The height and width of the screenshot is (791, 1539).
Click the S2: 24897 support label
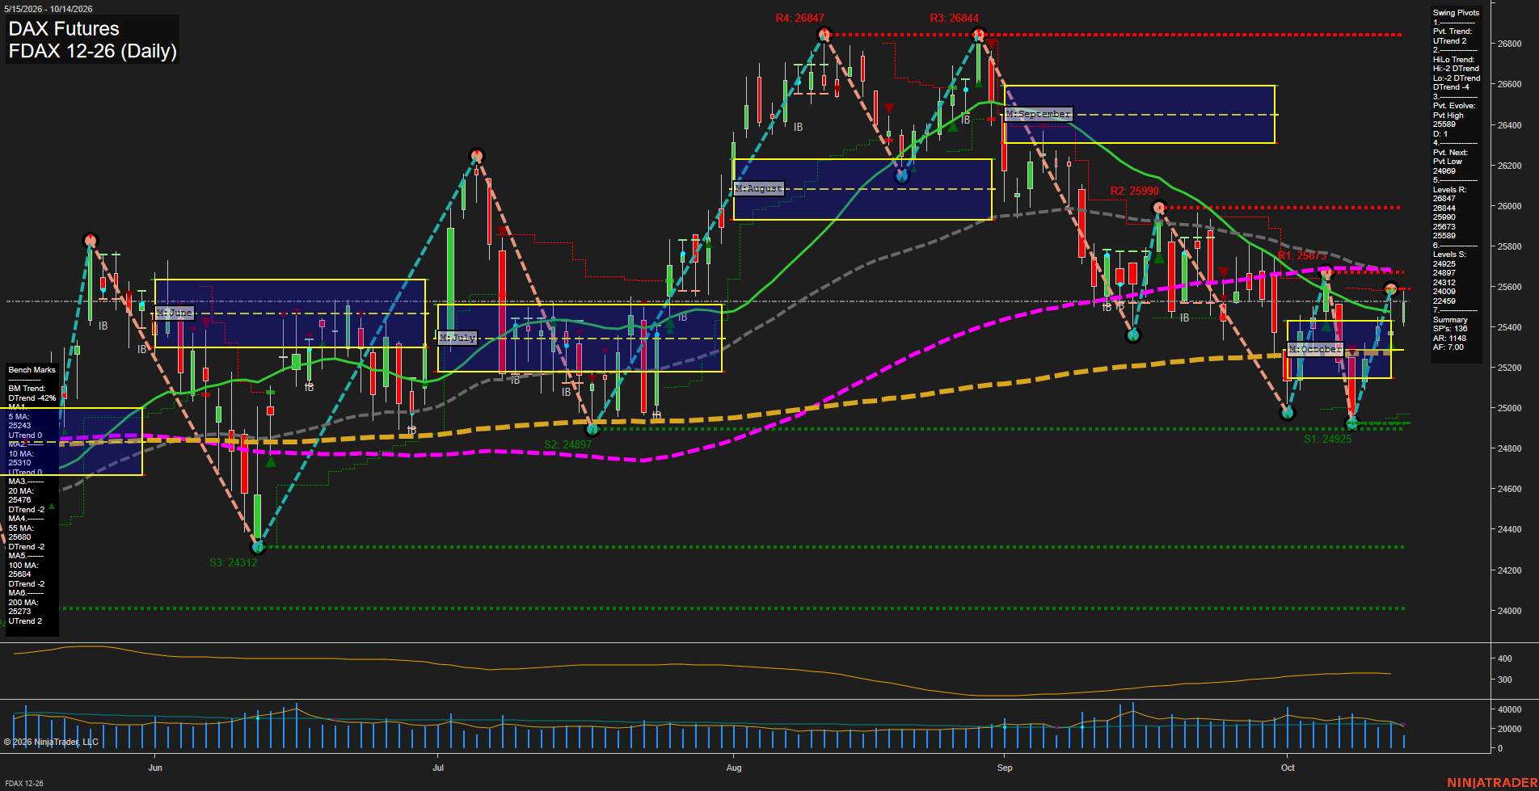(x=567, y=444)
